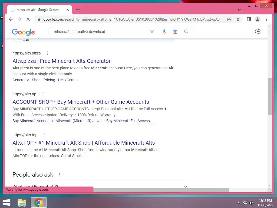This screenshot has width=277, height=208.
Task: Open the network tray icon
Action: pos(245,203)
